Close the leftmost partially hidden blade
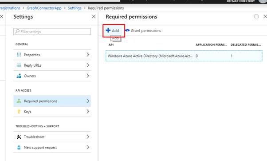The image size is (267, 161). point(1,16)
